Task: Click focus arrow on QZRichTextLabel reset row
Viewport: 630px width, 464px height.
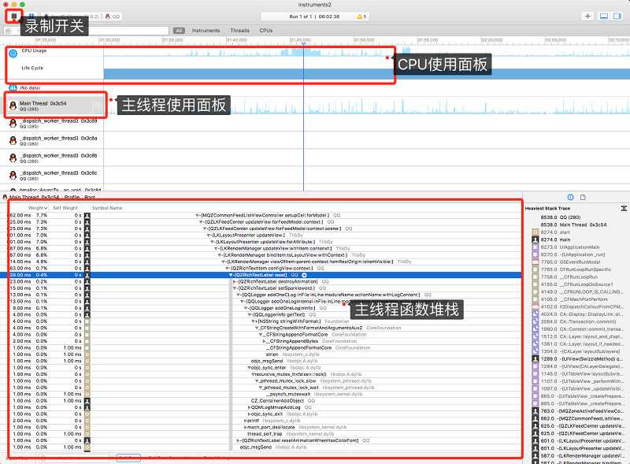Action: [x=304, y=275]
